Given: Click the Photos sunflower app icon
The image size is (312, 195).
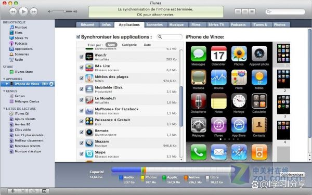Looking at the screenshot, I should (x=239, y=54).
